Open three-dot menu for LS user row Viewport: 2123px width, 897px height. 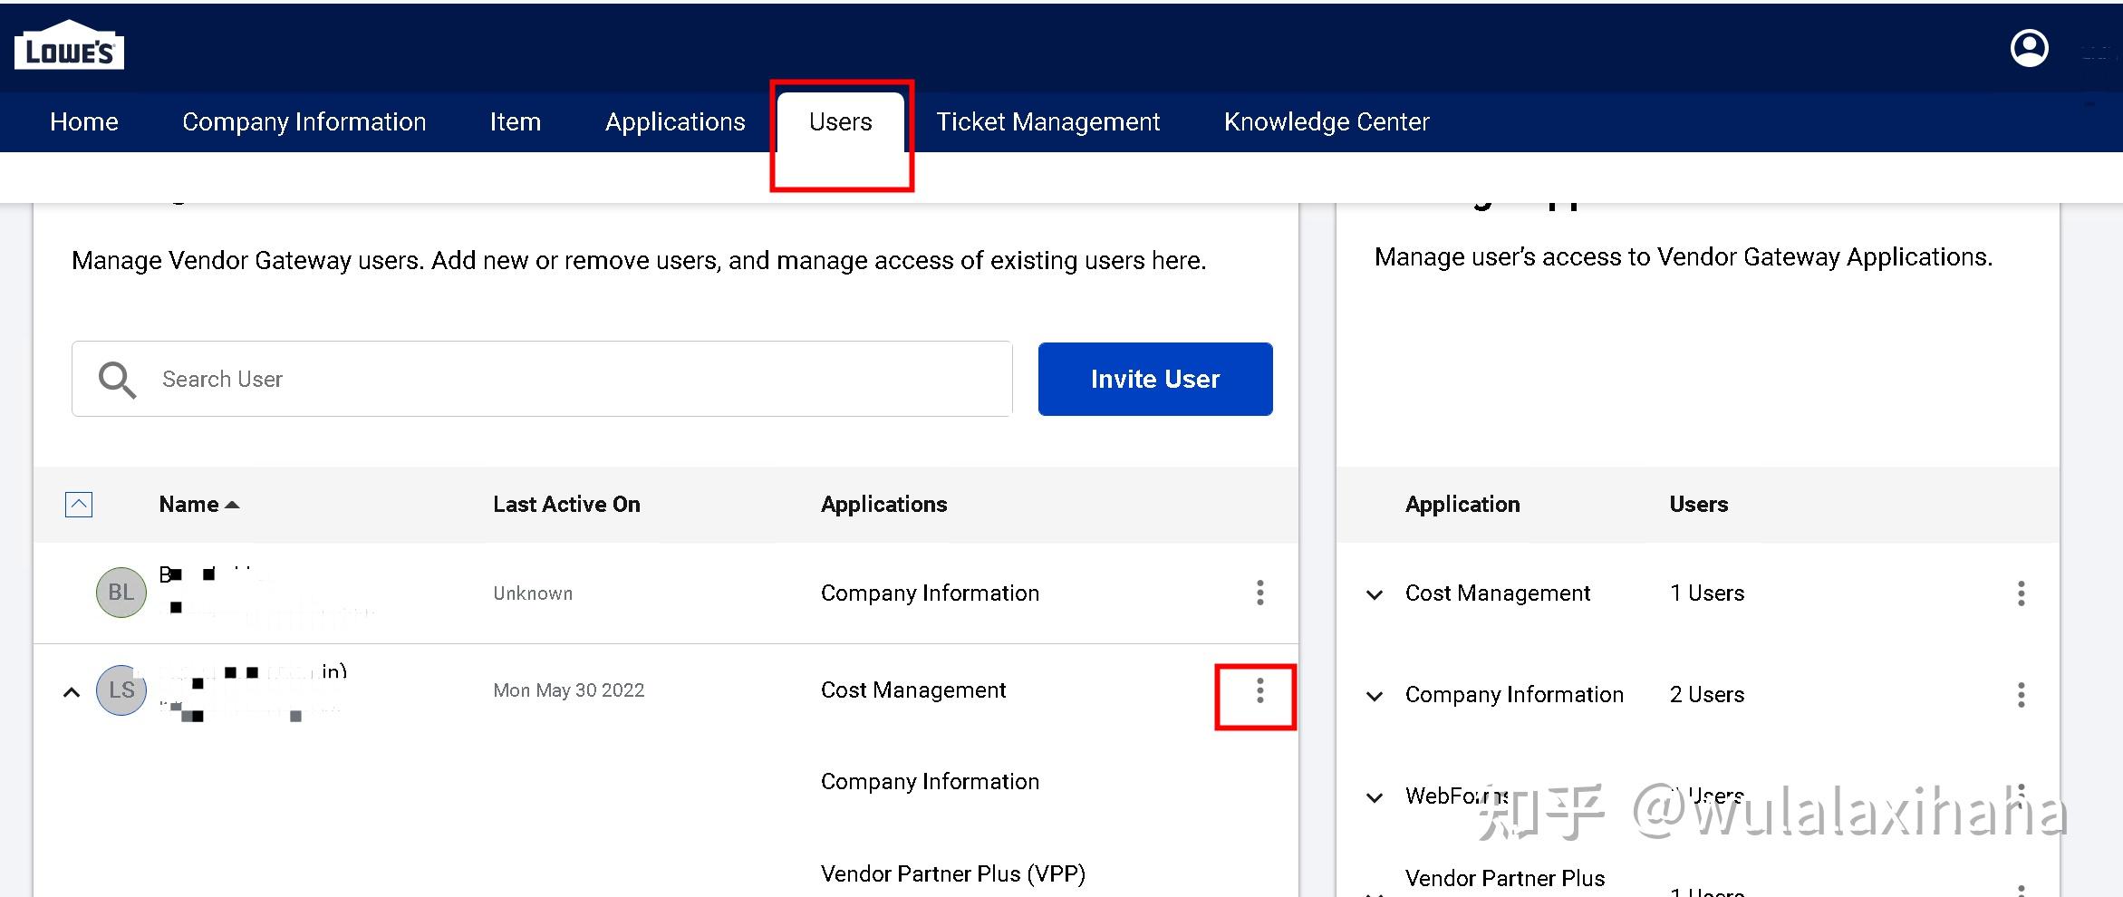point(1259,691)
